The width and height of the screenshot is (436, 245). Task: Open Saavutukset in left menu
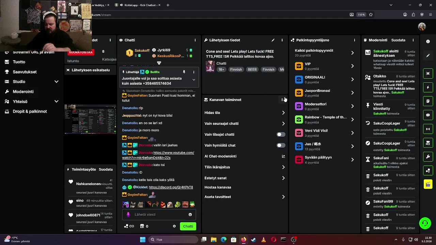pyautogui.click(x=25, y=72)
